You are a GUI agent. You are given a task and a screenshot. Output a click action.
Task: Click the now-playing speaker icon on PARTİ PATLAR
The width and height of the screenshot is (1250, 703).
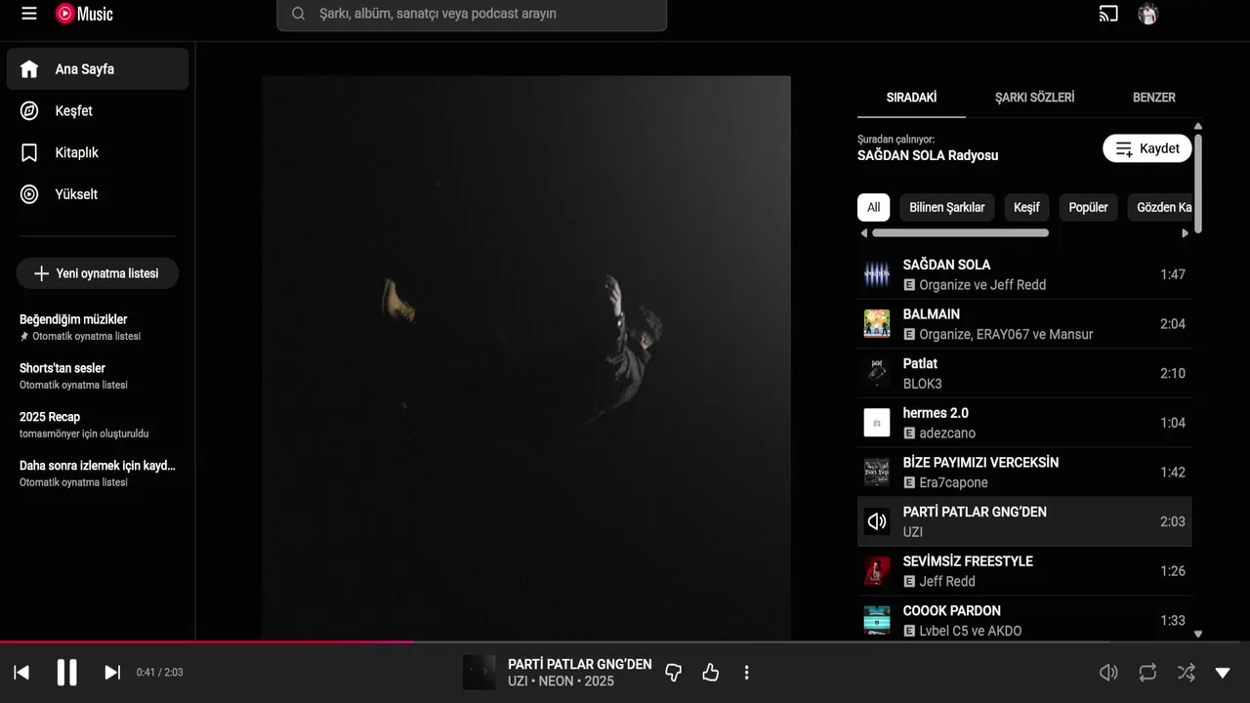click(877, 521)
